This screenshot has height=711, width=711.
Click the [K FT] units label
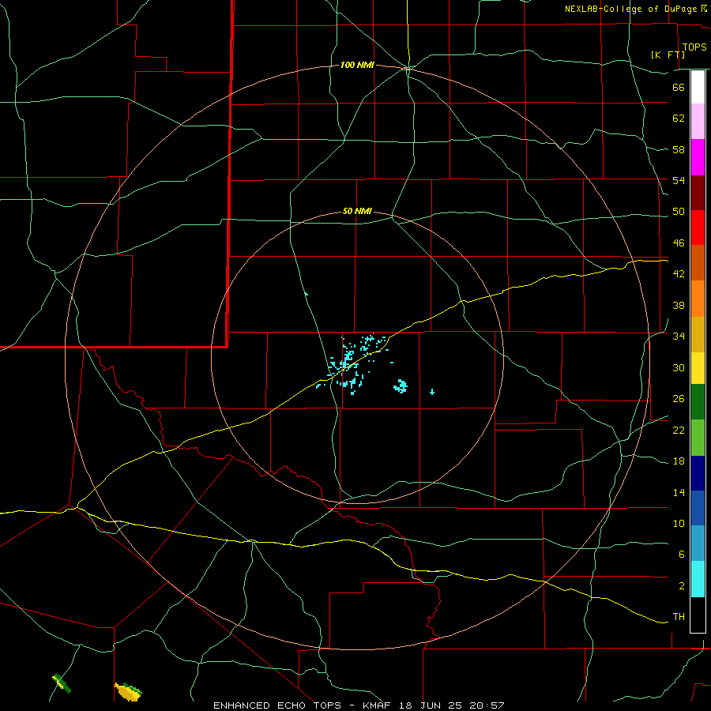point(668,55)
